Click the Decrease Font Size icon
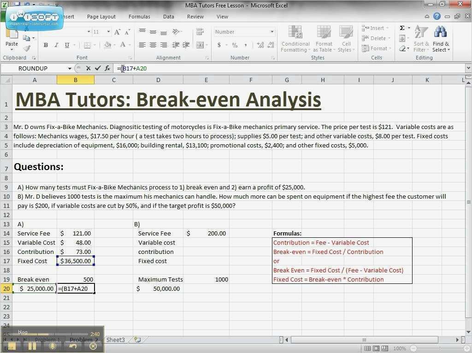The width and height of the screenshot is (472, 353). [x=127, y=32]
